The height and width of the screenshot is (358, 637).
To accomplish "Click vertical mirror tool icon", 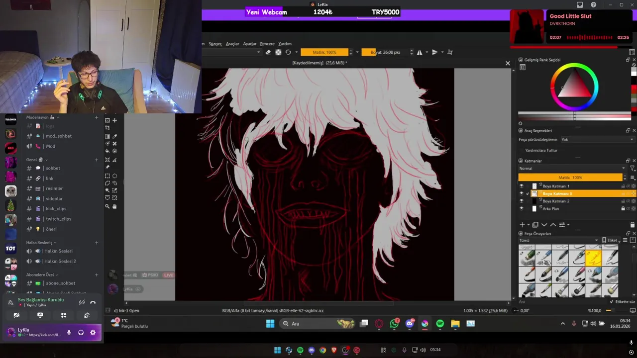I will (x=434, y=52).
